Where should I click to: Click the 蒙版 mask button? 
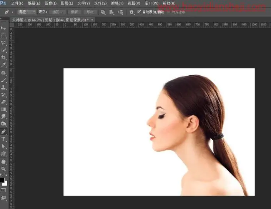[74, 12]
